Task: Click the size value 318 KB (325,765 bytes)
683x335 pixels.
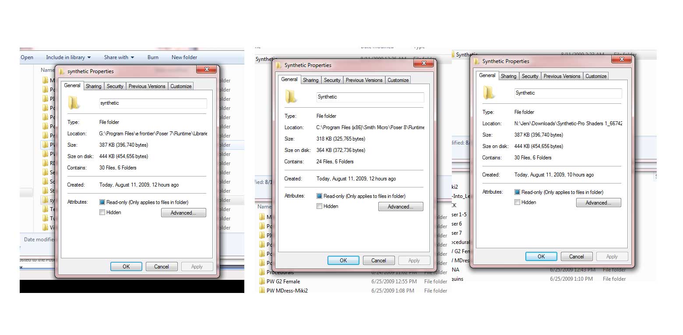Action: 341,139
